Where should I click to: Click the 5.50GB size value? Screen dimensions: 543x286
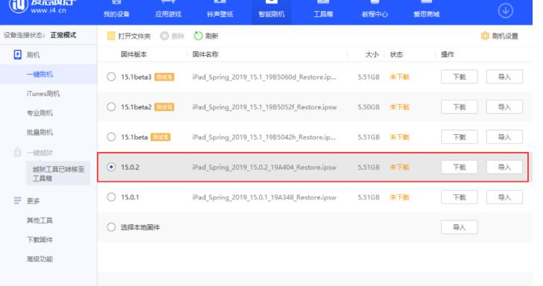[369, 107]
